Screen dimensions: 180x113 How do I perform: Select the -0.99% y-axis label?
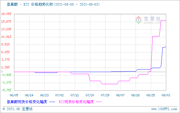tap(6, 75)
